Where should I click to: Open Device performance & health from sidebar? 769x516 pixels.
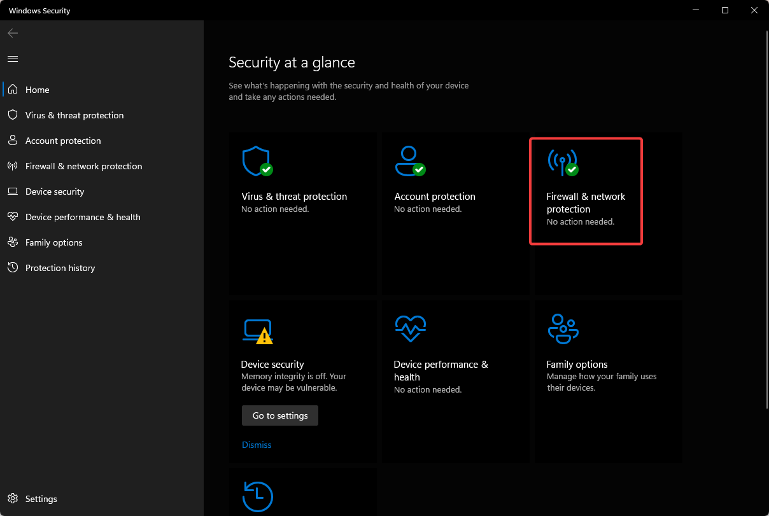tap(83, 216)
